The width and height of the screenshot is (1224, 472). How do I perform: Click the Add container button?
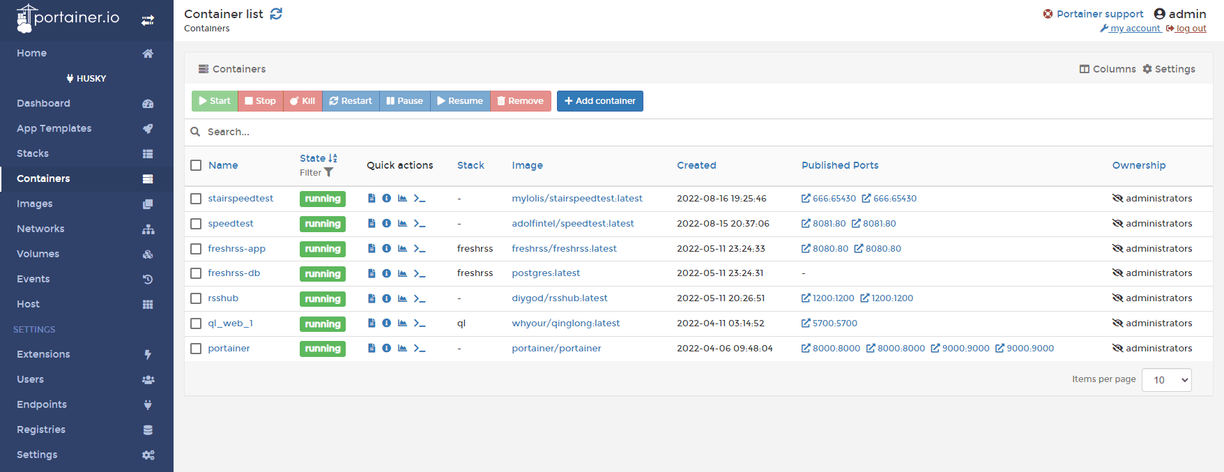pos(600,101)
